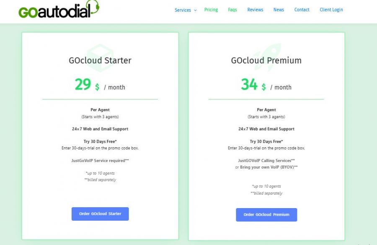Viewport: 377px width, 245px height.
Task: Click the GOcloud Premium plan heading
Action: pos(266,60)
